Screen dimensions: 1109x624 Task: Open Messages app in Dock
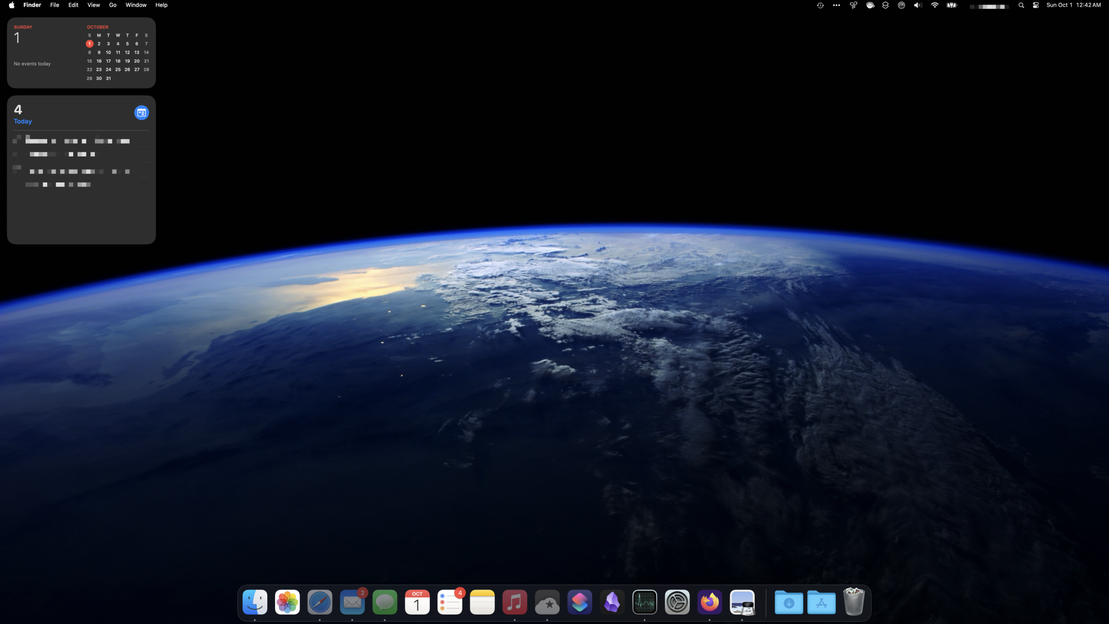(x=385, y=602)
